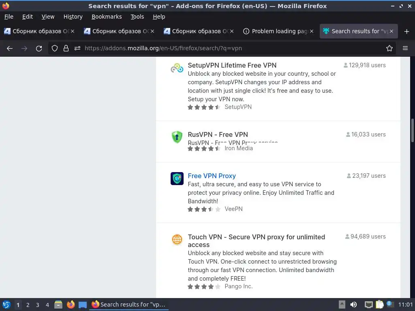Screen dimensions: 415x311
Task: Click the Free VPN Proxy star rating
Action: point(204,209)
